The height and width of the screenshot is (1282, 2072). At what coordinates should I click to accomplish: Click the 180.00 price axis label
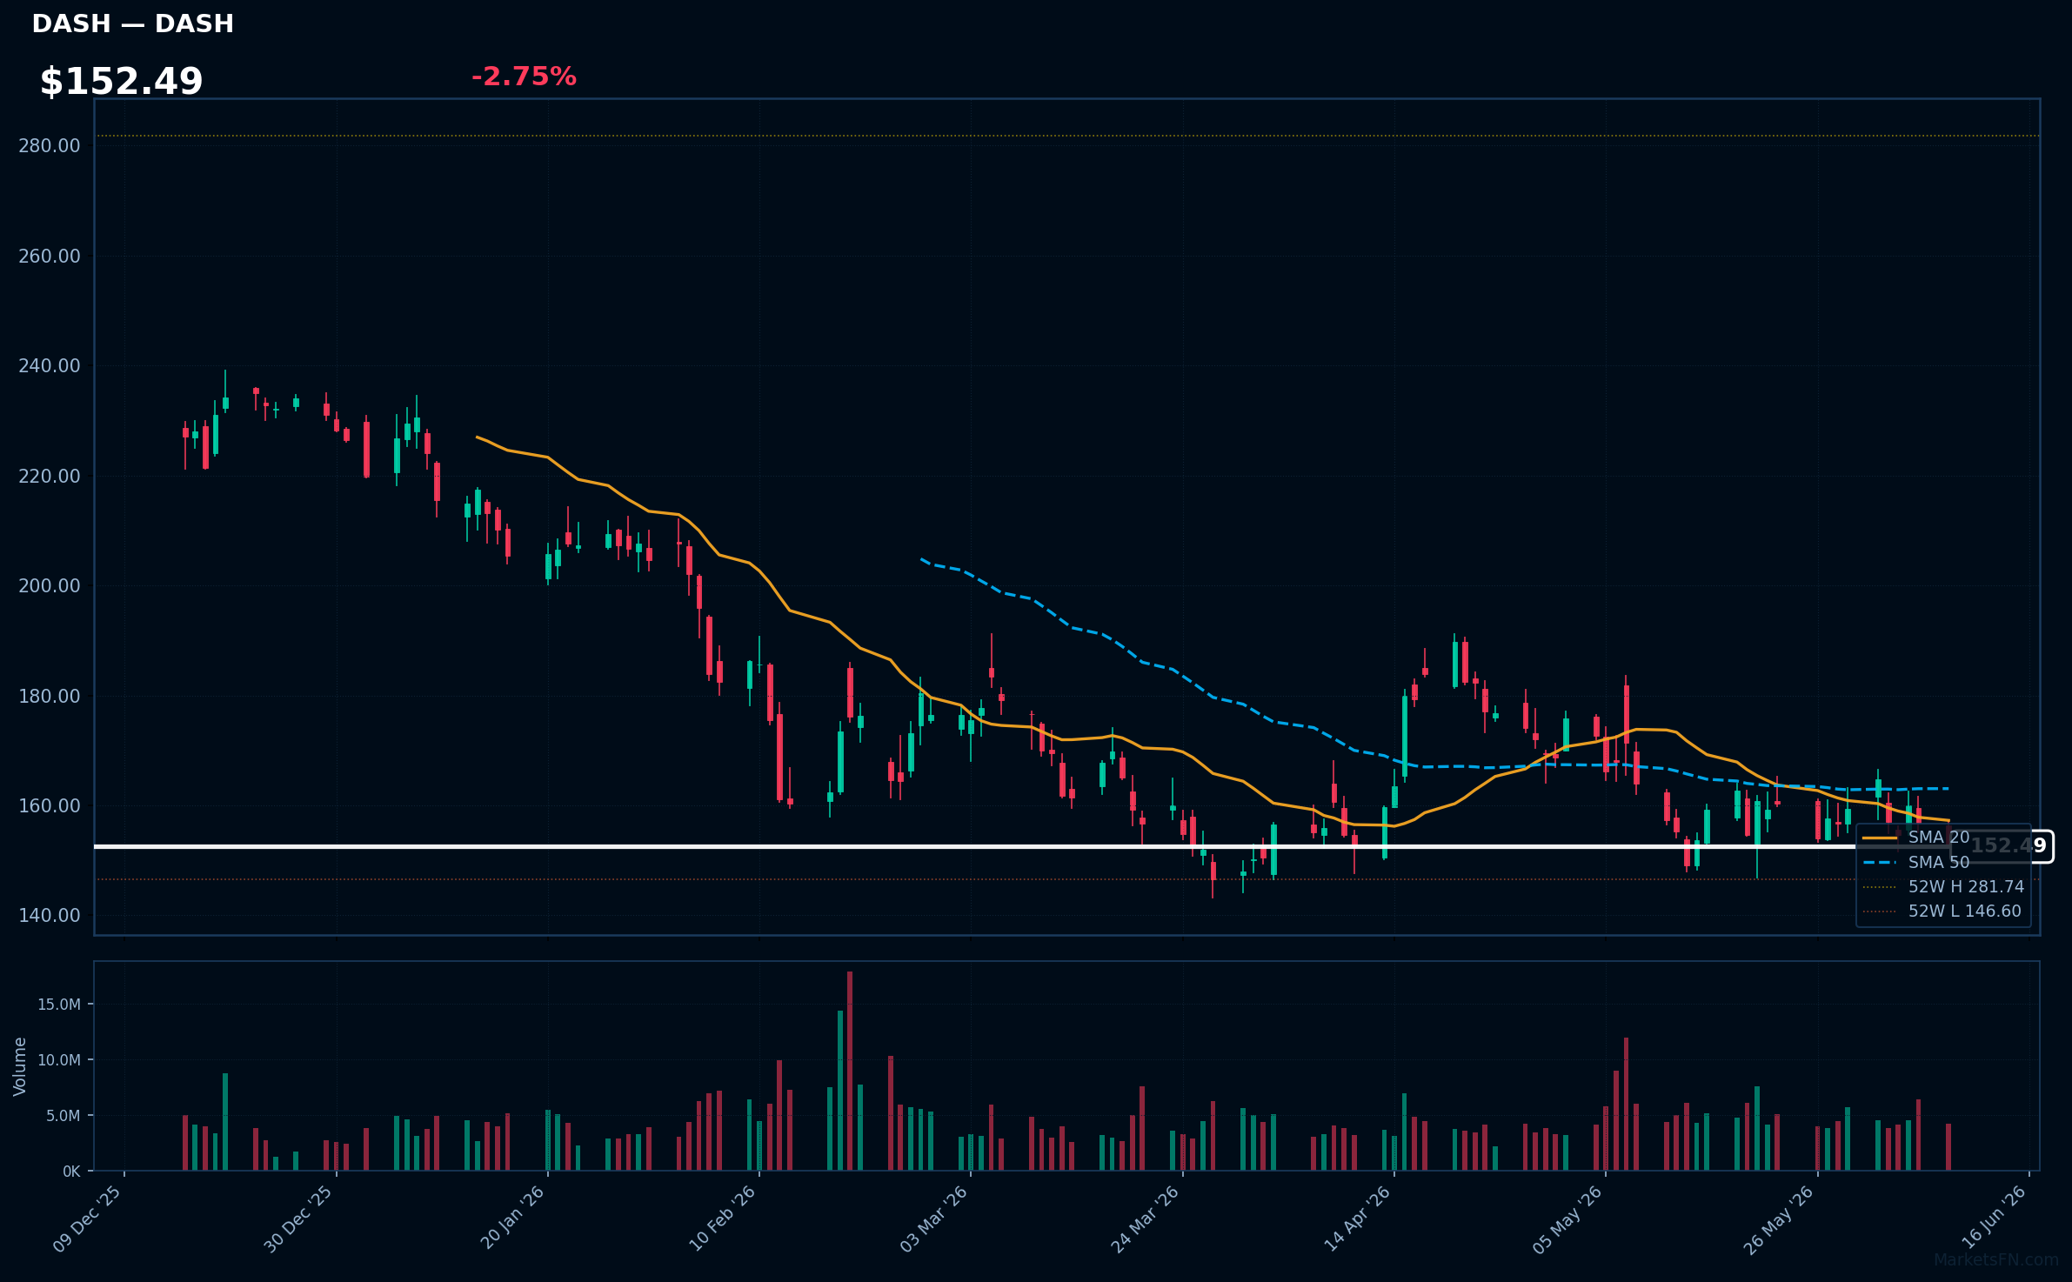(50, 696)
